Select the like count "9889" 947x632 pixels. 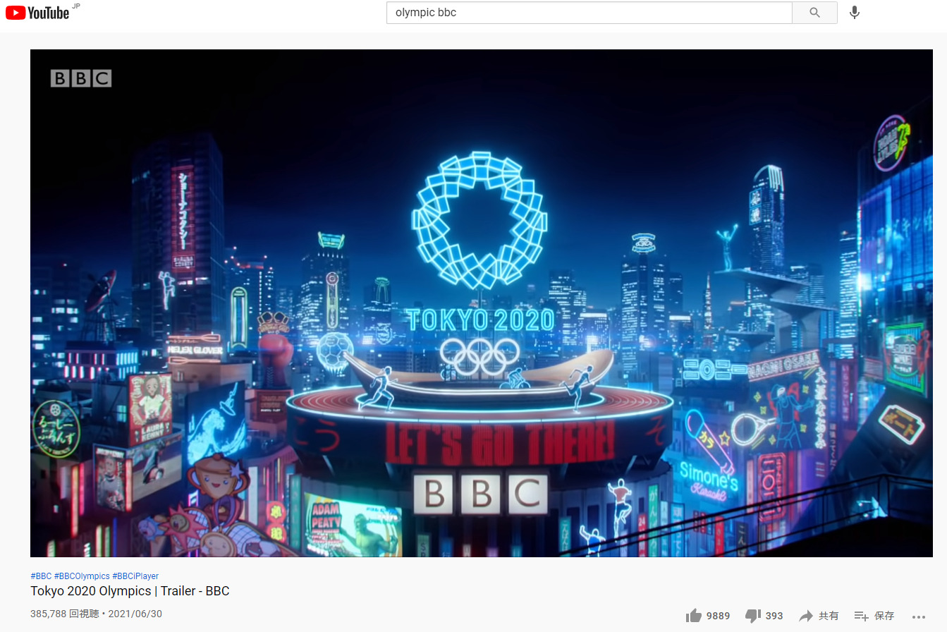(718, 616)
